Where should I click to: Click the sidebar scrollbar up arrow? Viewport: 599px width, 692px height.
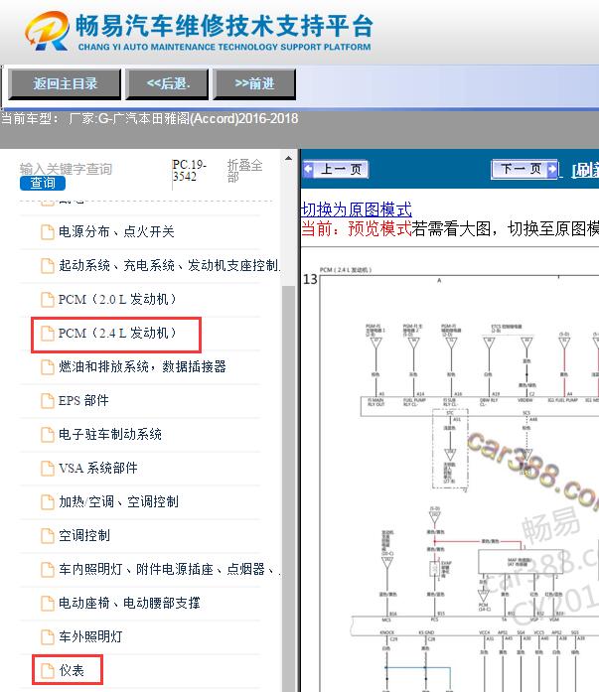click(x=288, y=158)
